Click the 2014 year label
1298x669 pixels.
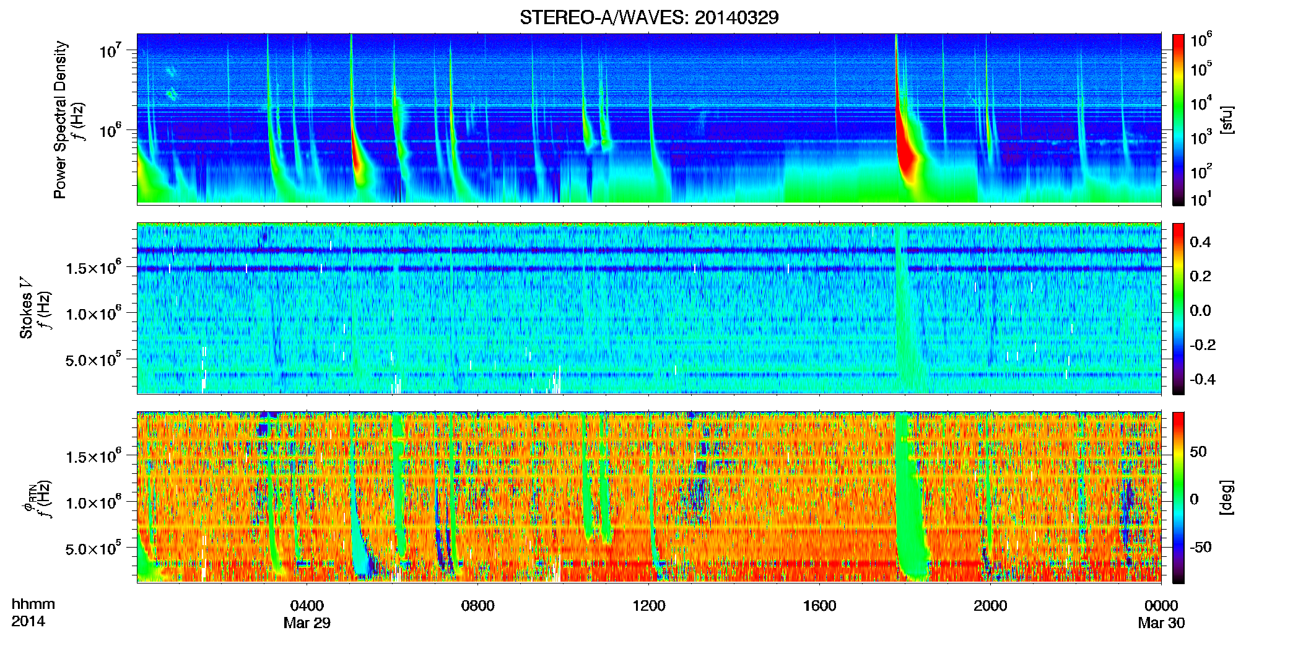point(28,621)
